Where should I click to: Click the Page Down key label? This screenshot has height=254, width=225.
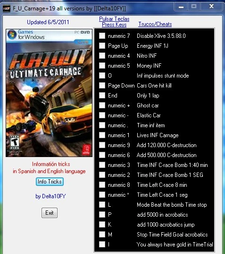tap(121, 86)
